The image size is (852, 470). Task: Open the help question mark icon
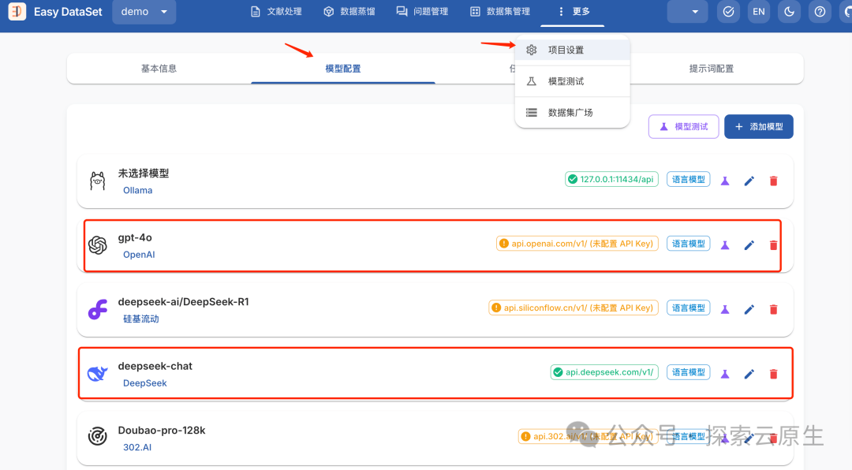pyautogui.click(x=820, y=11)
